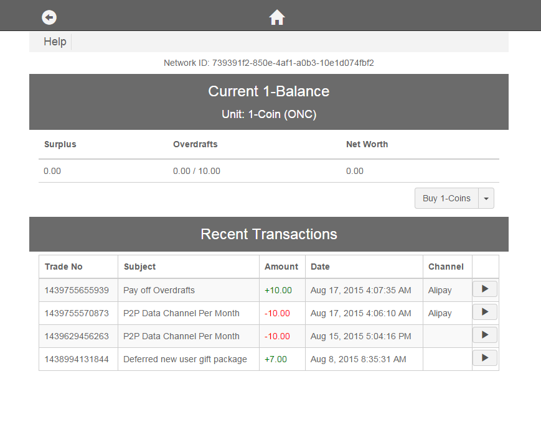Click the +7.00 amount cell
541x438 pixels.
(x=276, y=359)
